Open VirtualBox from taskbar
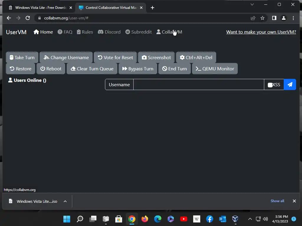Viewport: 302px width, 226px height. click(x=235, y=219)
